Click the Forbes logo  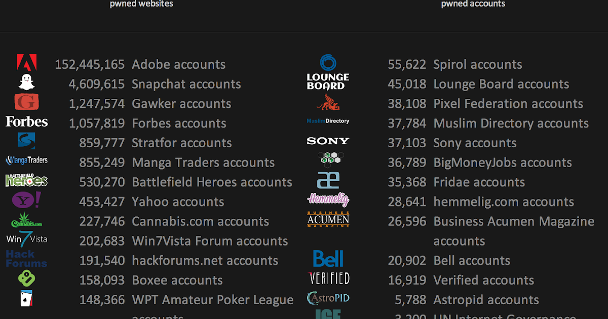click(26, 122)
